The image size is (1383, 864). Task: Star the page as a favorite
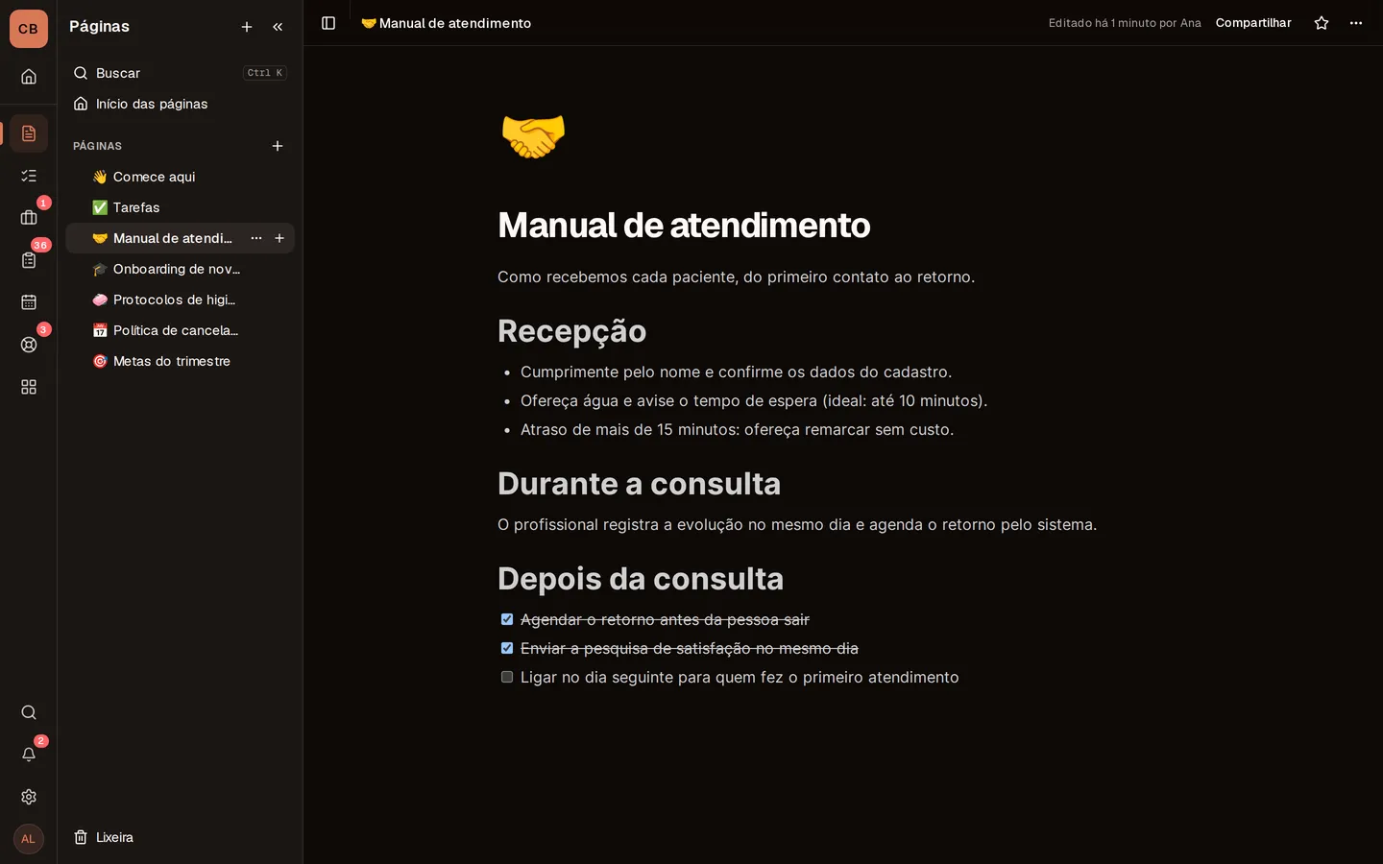1322,23
